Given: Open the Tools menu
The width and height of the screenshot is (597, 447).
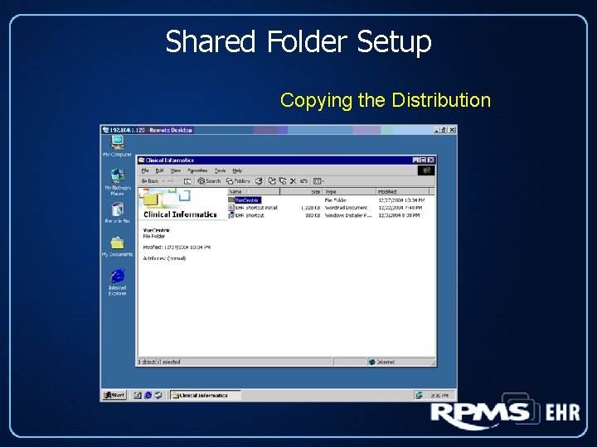Looking at the screenshot, I should click(220, 171).
